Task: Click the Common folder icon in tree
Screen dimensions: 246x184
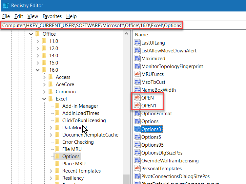Action: [51, 91]
